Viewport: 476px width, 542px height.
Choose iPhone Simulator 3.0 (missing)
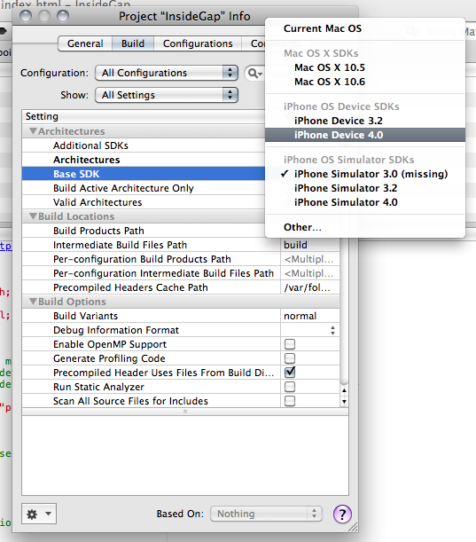click(365, 174)
